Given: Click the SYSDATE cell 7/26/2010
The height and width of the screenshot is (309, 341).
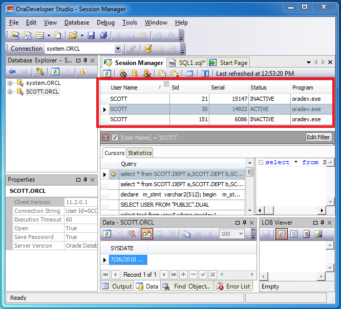Looking at the screenshot, I should (x=128, y=260).
